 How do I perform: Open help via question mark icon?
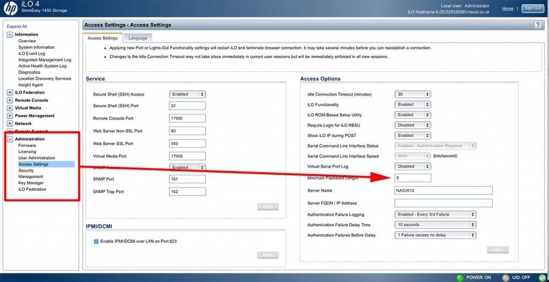538,25
